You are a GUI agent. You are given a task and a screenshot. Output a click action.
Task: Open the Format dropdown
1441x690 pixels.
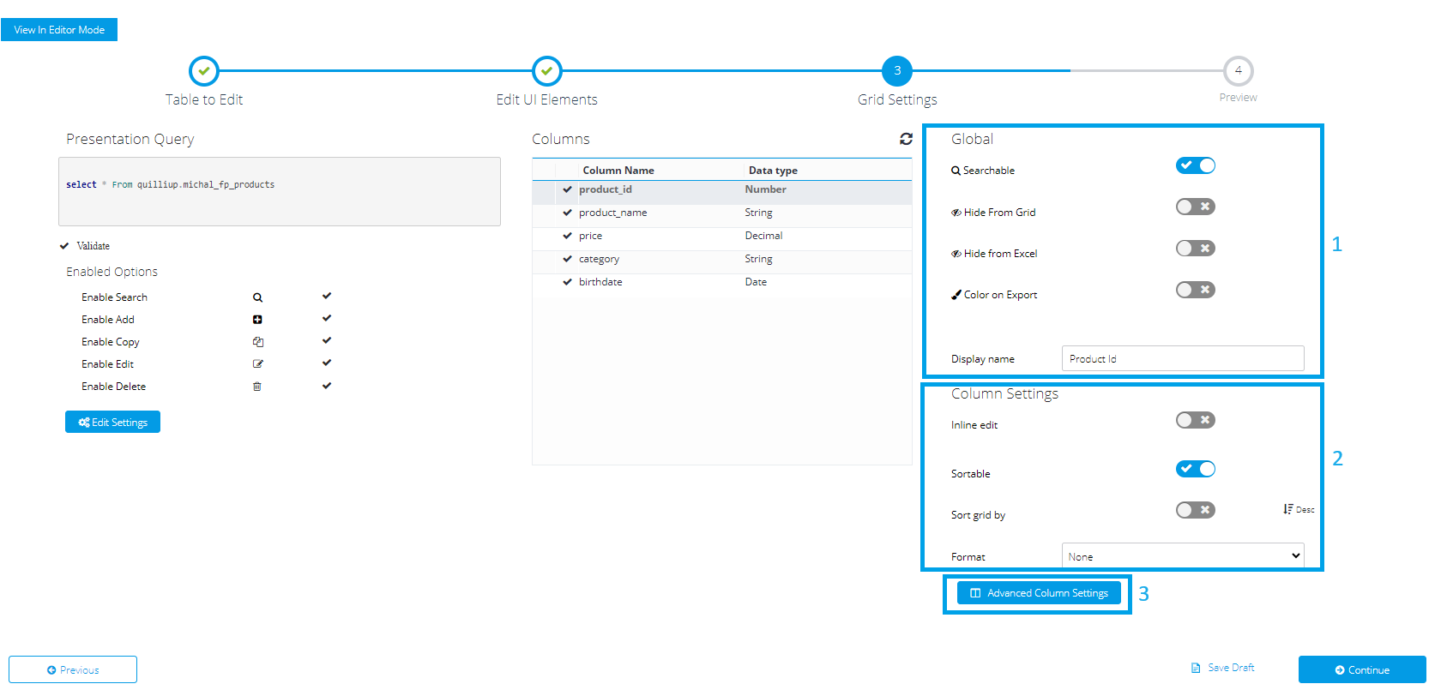1183,555
